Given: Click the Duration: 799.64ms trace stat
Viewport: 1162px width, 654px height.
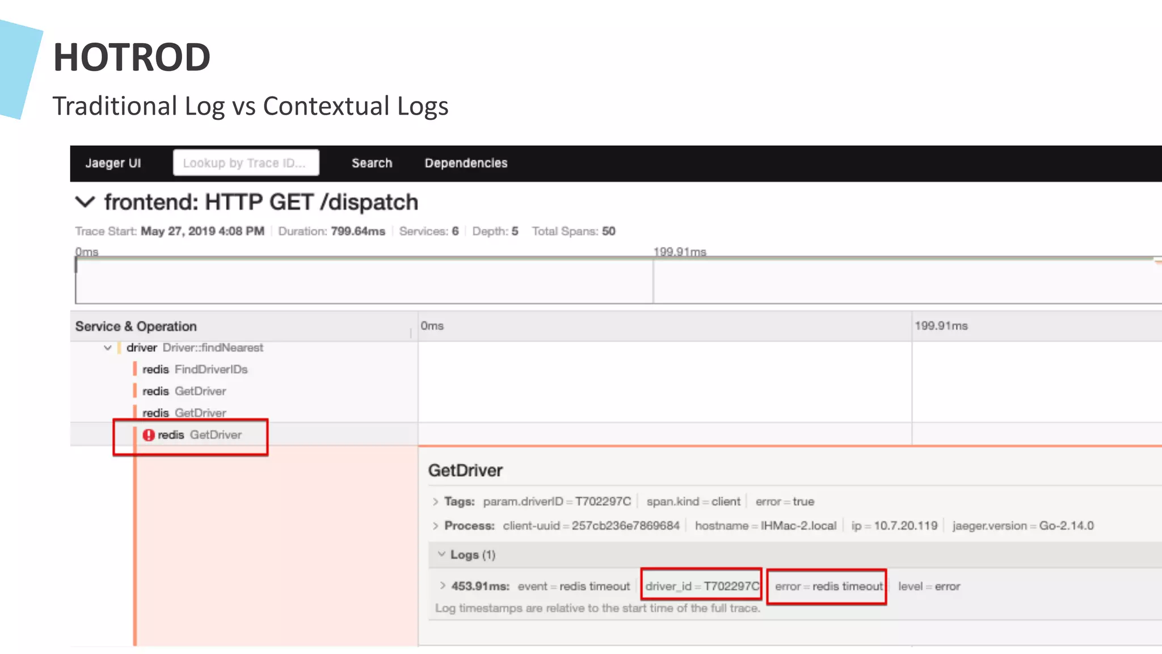Looking at the screenshot, I should point(331,232).
